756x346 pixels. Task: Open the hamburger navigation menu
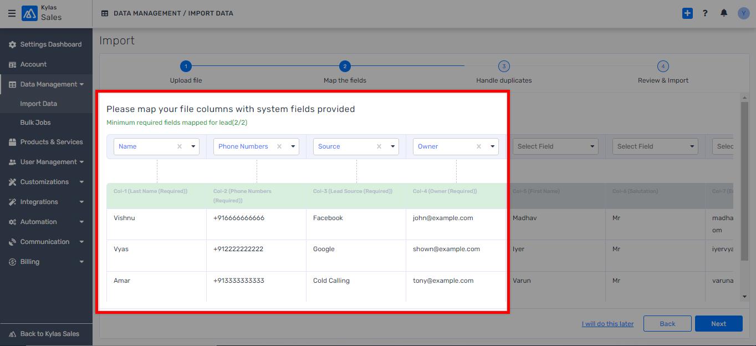tap(12, 13)
